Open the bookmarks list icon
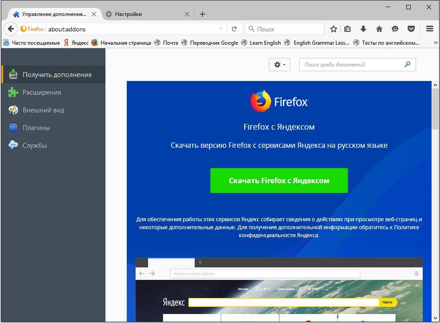Viewport: 440px width, 323px height. pyautogui.click(x=347, y=29)
